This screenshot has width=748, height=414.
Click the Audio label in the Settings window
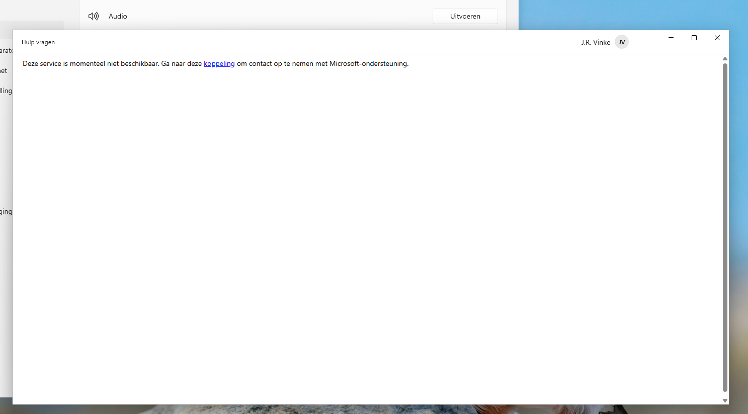point(118,16)
